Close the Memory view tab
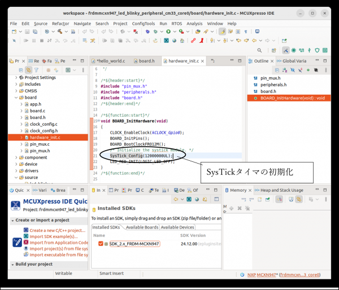Image resolution: width=339 pixels, height=290 pixels. click(x=250, y=190)
